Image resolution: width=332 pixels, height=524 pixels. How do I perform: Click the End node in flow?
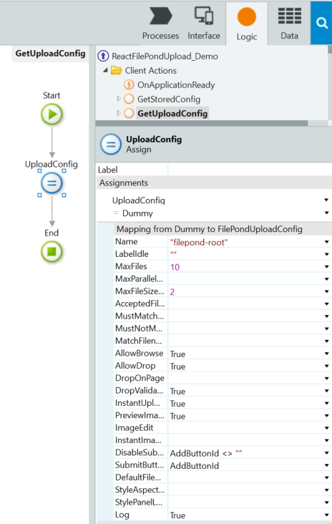point(52,252)
